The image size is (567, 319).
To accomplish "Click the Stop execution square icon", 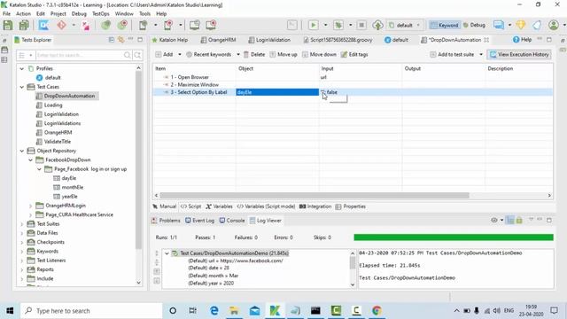I will [x=361, y=25].
